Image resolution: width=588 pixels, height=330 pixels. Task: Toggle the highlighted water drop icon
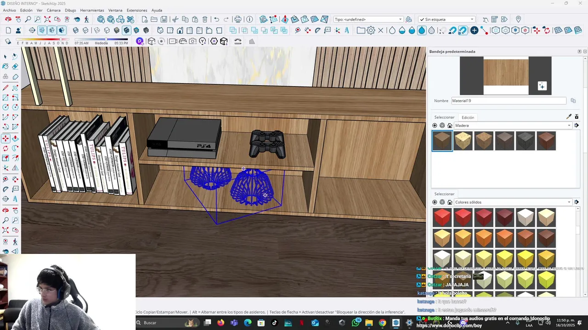pyautogui.click(x=422, y=30)
